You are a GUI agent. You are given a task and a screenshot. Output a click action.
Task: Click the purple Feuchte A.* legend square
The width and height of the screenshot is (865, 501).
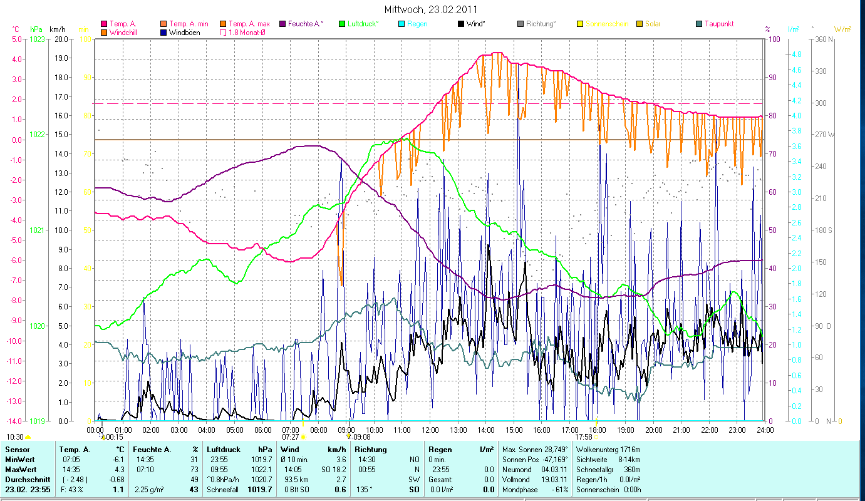(x=282, y=24)
